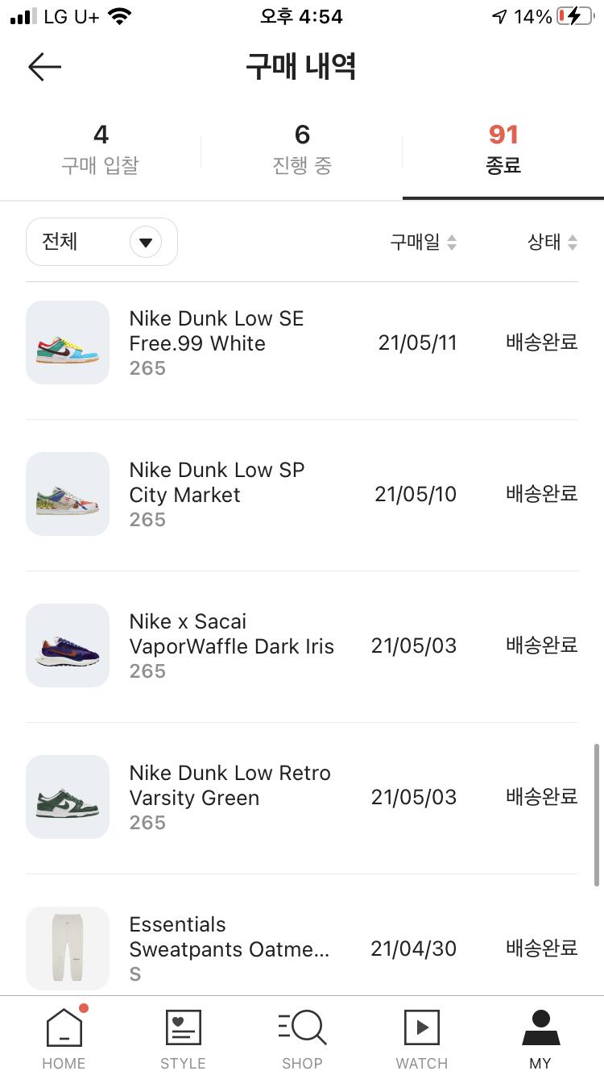Open the MY profile icon

[x=540, y=1028]
